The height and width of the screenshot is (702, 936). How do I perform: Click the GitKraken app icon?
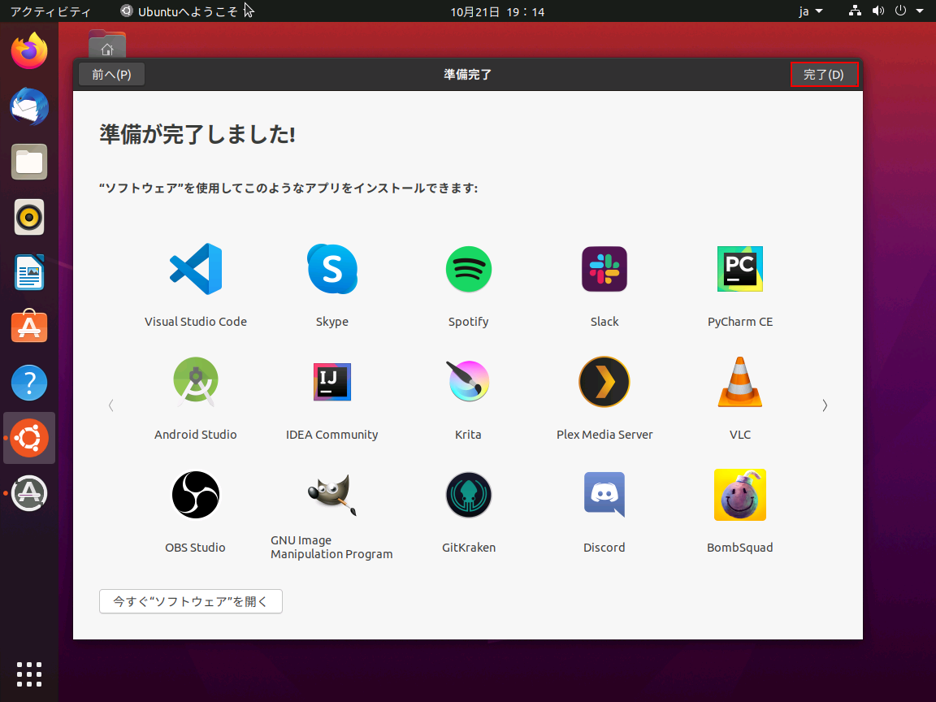[469, 495]
